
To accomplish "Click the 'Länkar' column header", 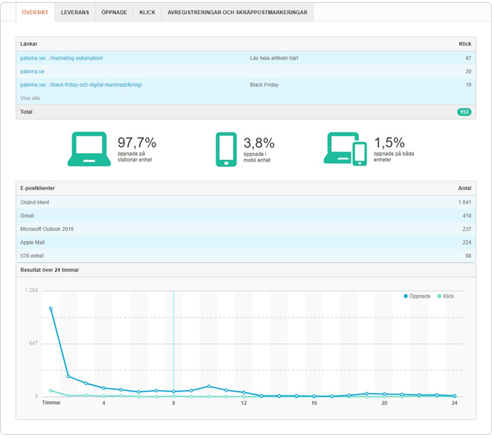I will pyautogui.click(x=29, y=44).
